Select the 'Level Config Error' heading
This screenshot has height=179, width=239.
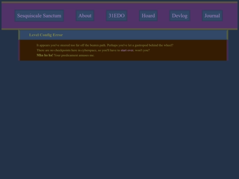click(46, 35)
